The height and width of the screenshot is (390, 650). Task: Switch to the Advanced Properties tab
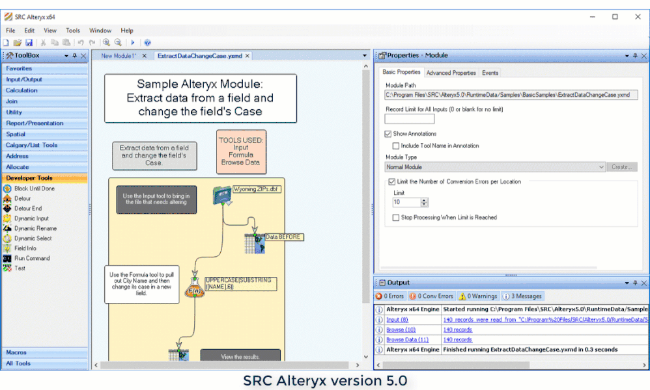click(451, 73)
